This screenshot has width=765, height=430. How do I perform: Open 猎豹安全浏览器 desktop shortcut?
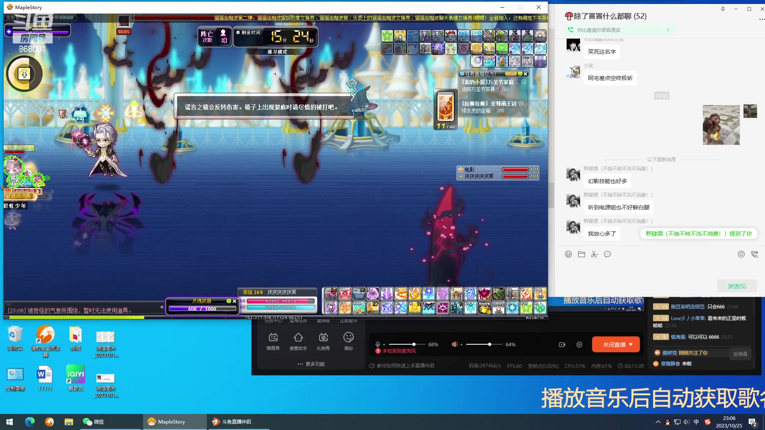45,341
